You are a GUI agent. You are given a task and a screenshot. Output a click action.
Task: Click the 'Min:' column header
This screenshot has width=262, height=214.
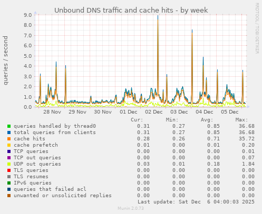pyautogui.click(x=172, y=120)
